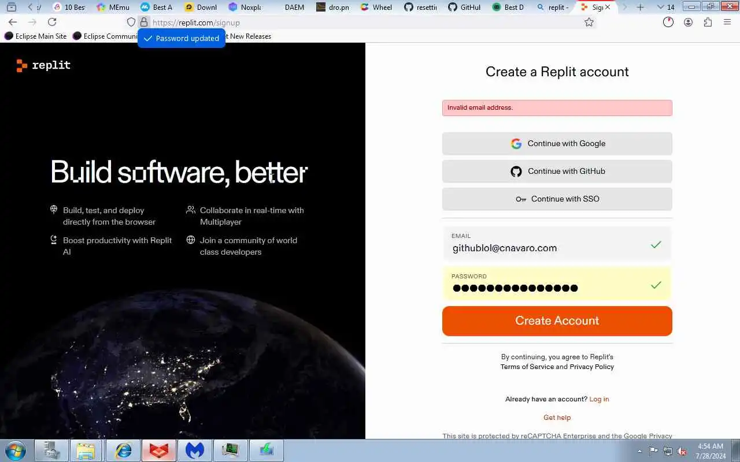Click the Invalid email address error banner
This screenshot has height=462, width=740.
[557, 108]
